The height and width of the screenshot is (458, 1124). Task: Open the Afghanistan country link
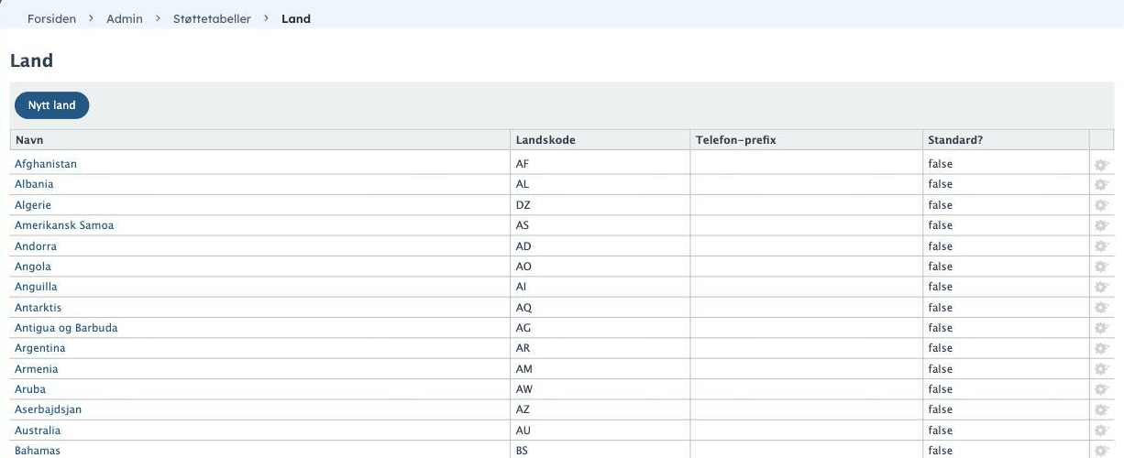coord(46,164)
